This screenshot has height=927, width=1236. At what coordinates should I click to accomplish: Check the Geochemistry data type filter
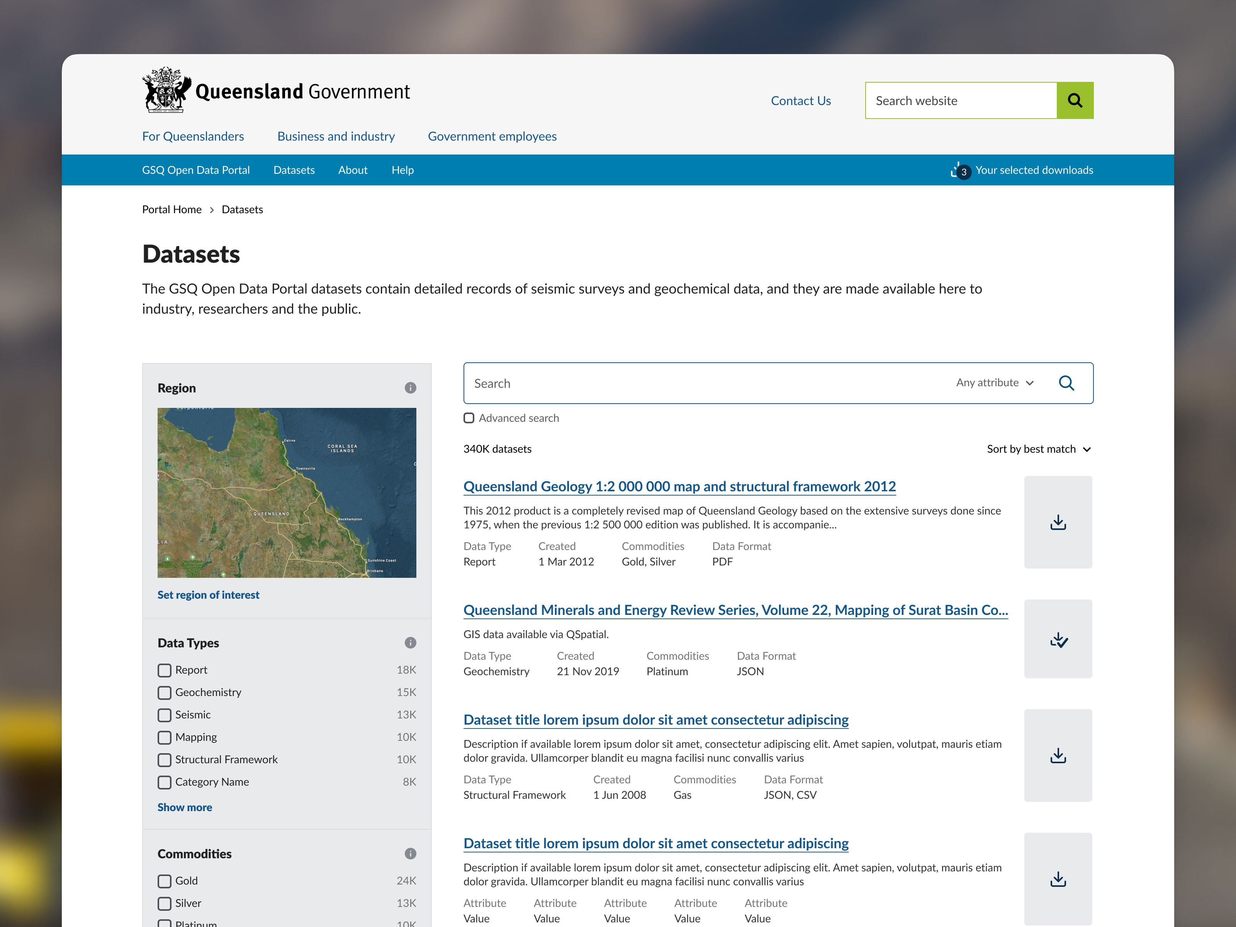(x=164, y=692)
